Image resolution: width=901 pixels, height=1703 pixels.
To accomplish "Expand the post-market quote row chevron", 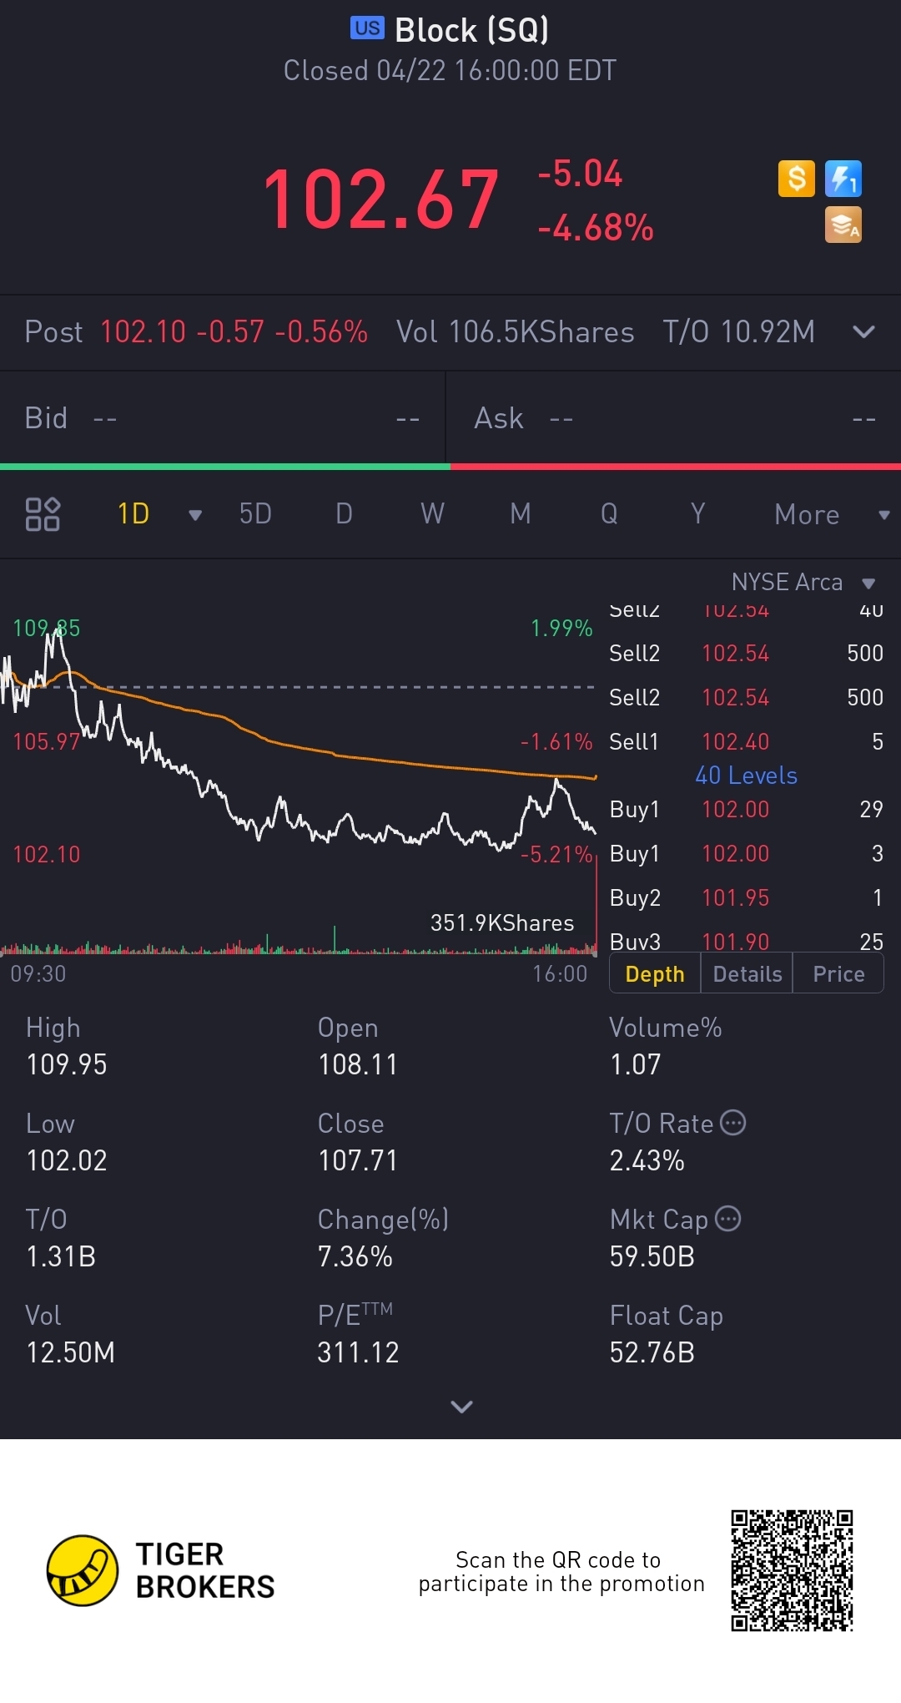I will 863,332.
